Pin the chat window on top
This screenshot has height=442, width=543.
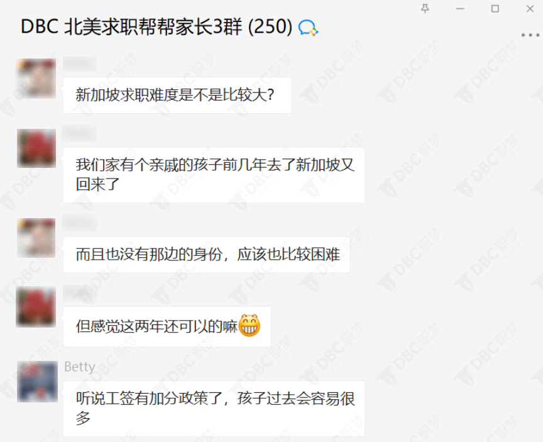pos(425,8)
